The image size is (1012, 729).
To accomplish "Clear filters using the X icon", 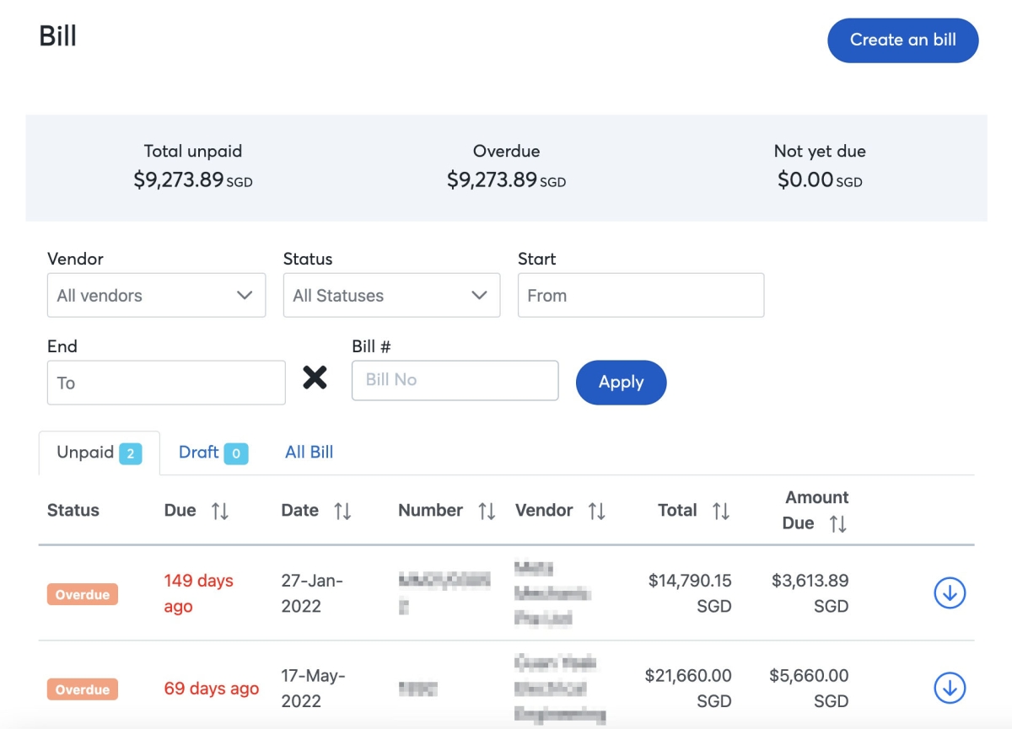I will click(x=315, y=378).
